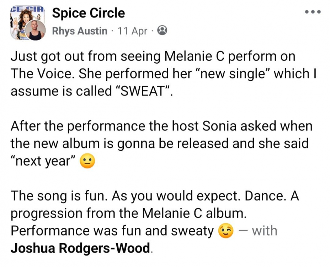330x267 pixels.
Task: Click the 11 Apr post timestamp
Action: (132, 31)
